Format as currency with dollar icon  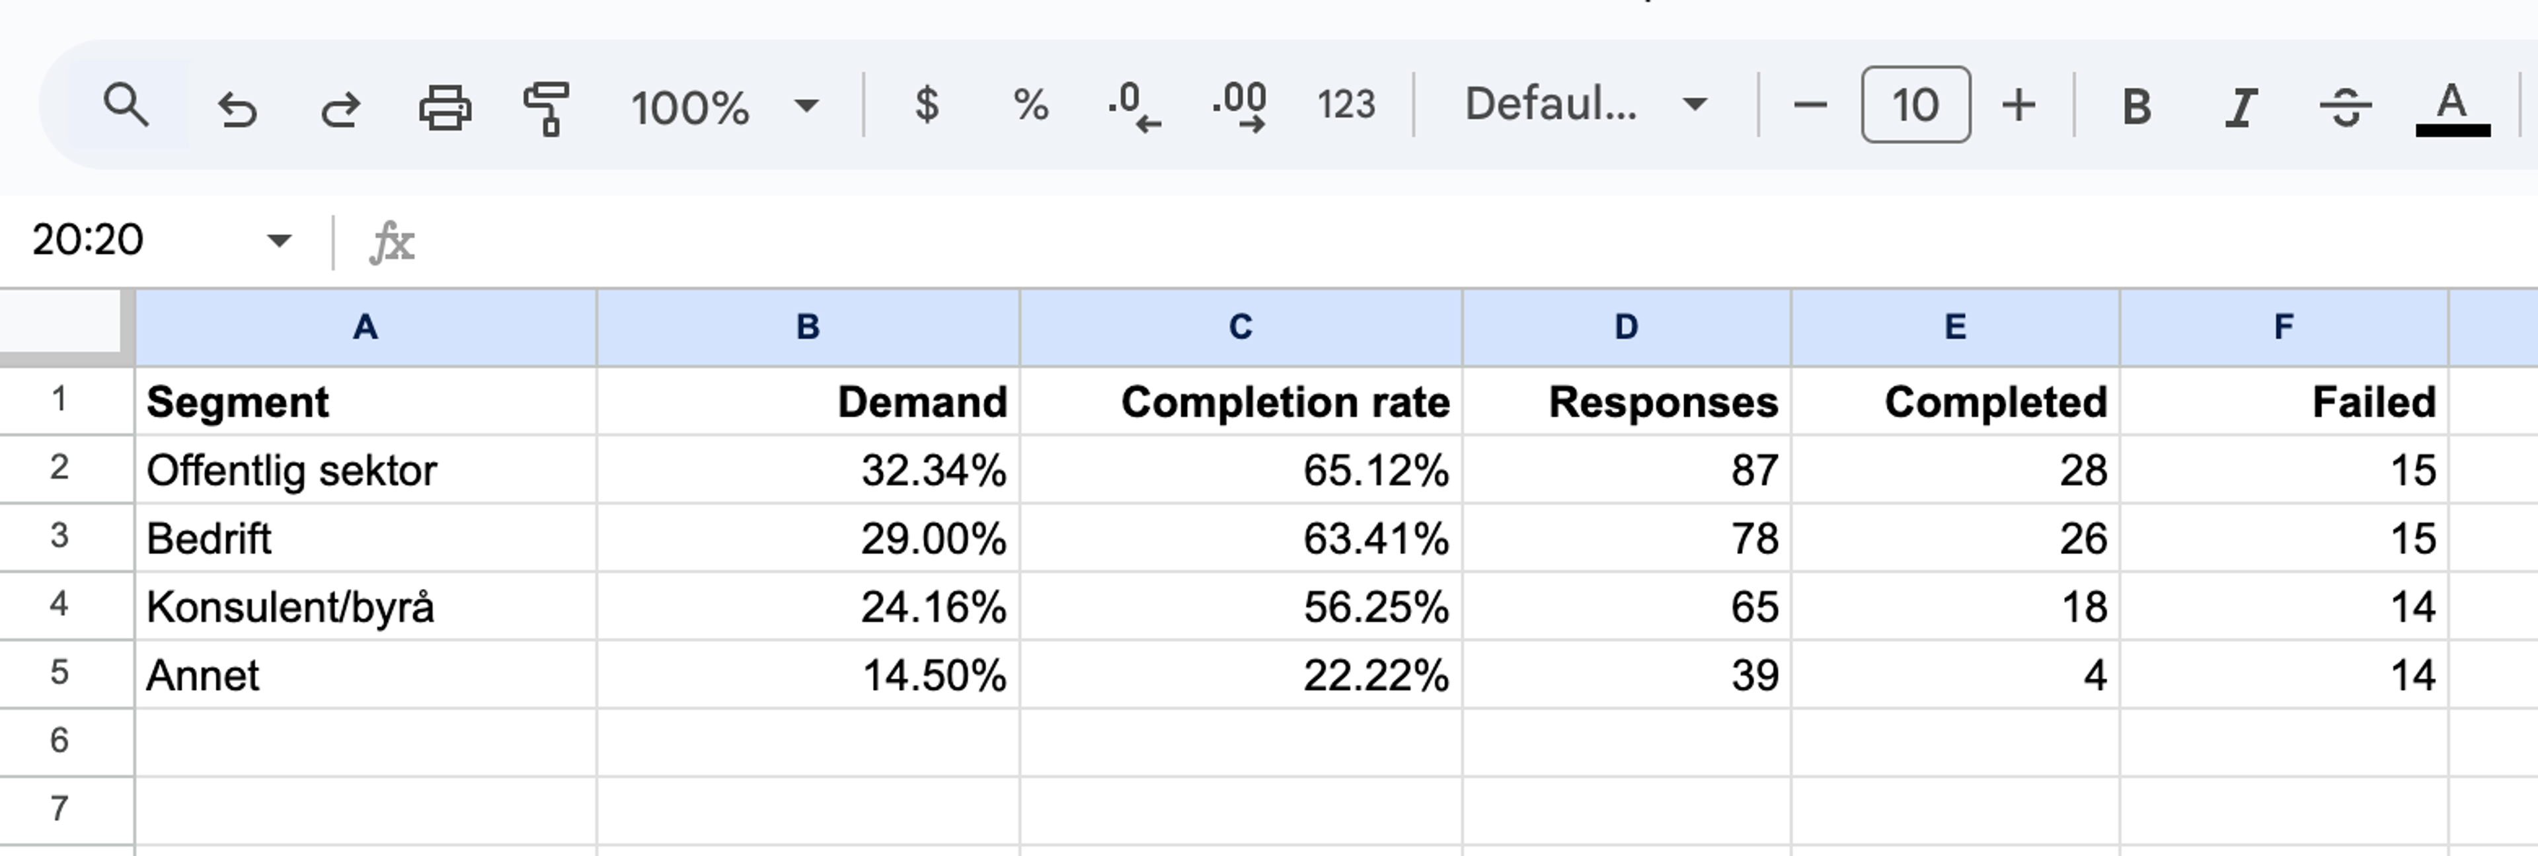point(926,103)
